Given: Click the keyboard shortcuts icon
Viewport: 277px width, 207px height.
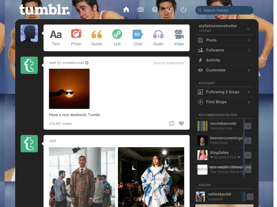Looking at the screenshot, I should [x=248, y=167].
